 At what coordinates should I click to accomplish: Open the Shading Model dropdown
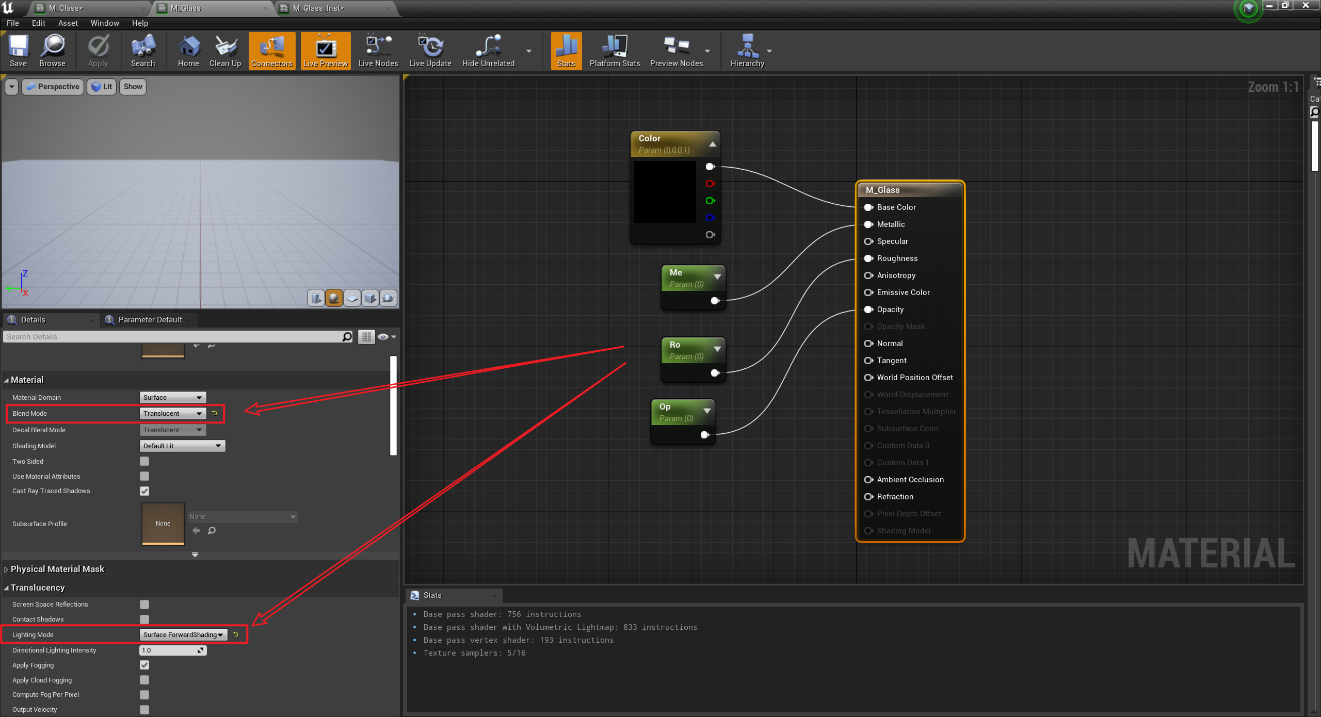point(182,446)
